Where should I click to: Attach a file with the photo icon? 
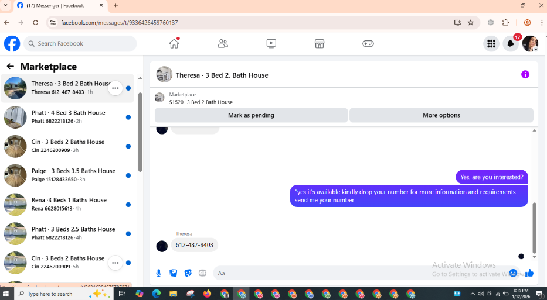[174, 273]
